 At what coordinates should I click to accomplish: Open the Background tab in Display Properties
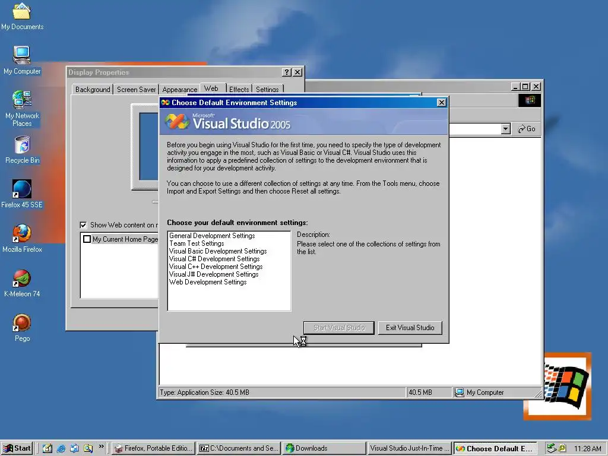click(93, 90)
